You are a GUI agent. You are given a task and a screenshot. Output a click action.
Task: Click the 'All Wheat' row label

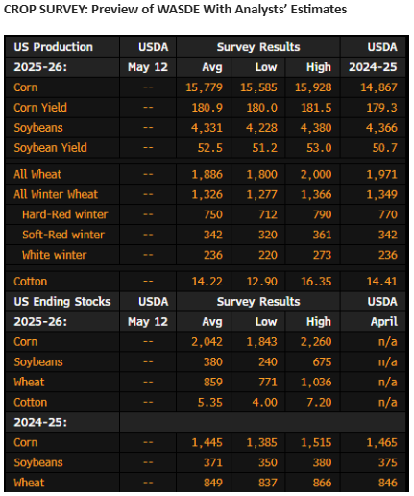coord(37,174)
